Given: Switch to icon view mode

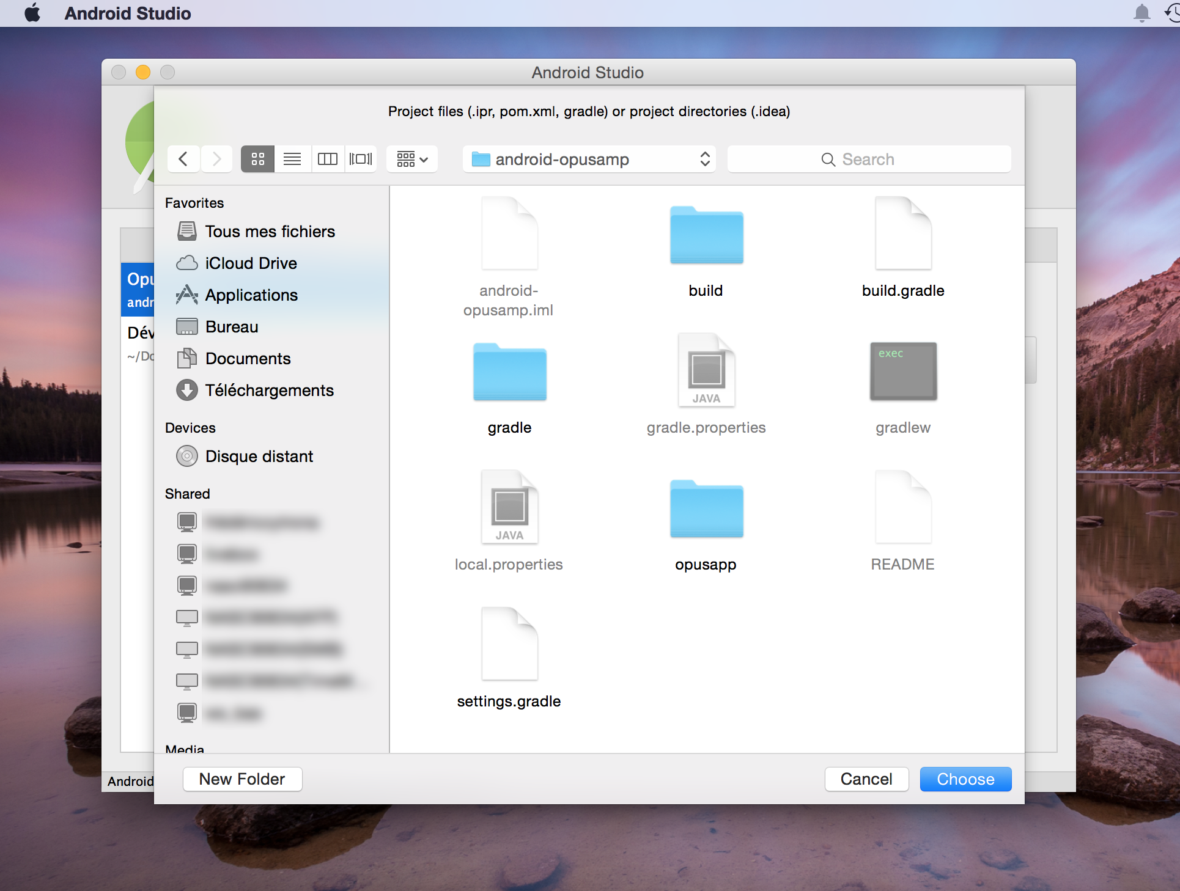Looking at the screenshot, I should [257, 159].
